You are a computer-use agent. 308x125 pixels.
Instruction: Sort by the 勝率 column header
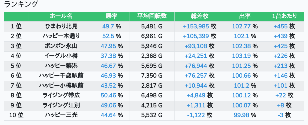112,16
